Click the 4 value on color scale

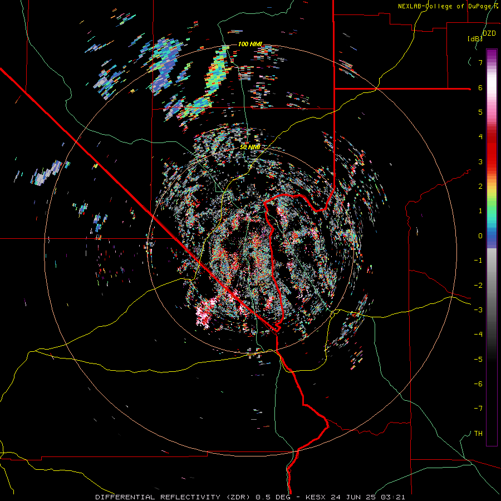[480, 137]
